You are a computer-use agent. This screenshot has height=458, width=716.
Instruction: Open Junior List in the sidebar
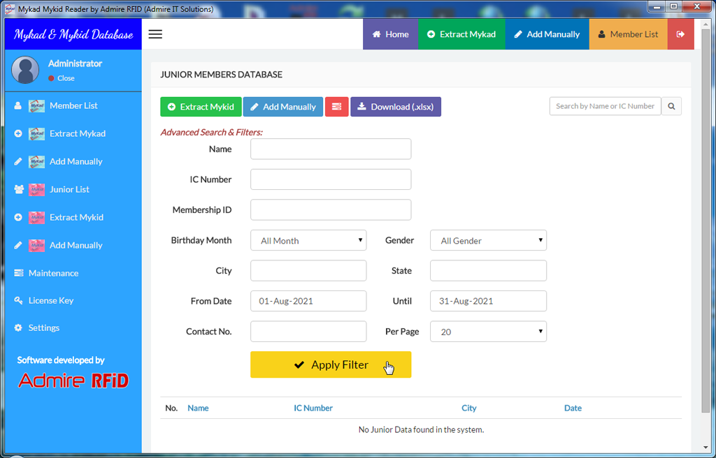pyautogui.click(x=69, y=189)
